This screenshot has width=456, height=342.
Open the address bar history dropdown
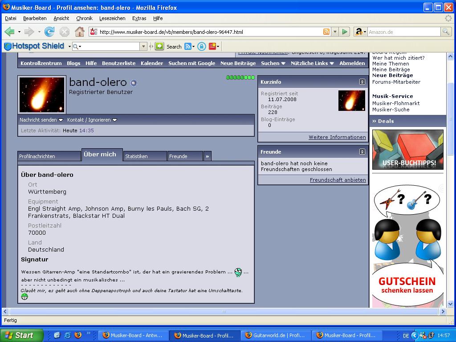(x=335, y=32)
